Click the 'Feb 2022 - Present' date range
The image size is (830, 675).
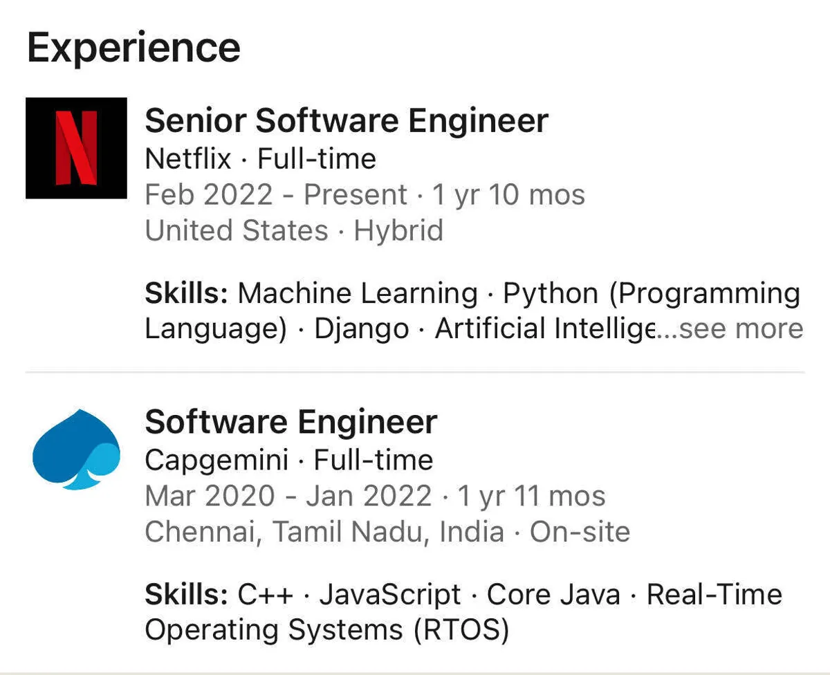point(275,195)
